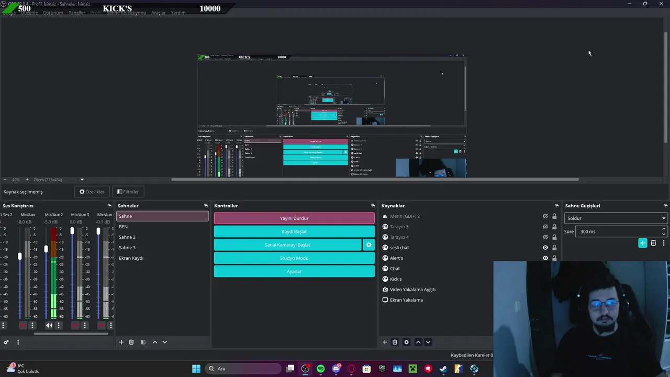Increase transition duration with up arrow
This screenshot has height=377, width=670.
[x=664, y=229]
